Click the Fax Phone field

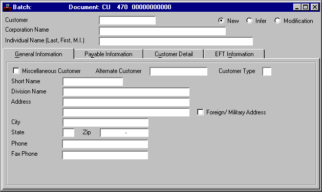pos(105,155)
